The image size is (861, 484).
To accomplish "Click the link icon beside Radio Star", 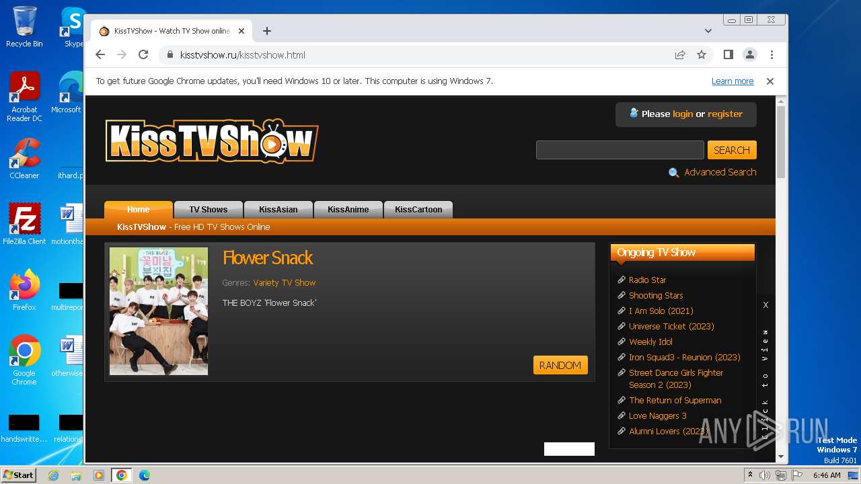I will pos(622,280).
